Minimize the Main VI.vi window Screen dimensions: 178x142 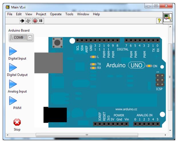(148, 6)
